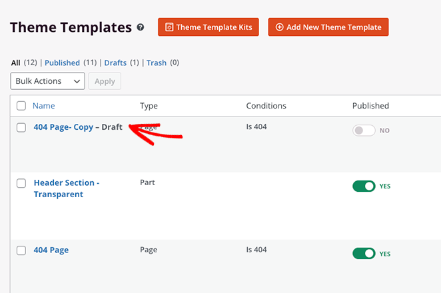Turn off published 404 Page toggle

pos(364,254)
